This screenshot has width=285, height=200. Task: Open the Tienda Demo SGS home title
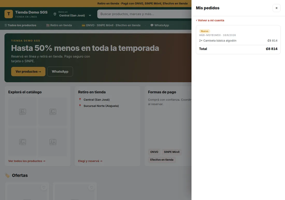(31, 12)
